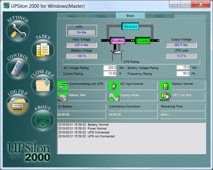Click the UPSilon app icon in title bar
The image size is (213, 170).
(6, 6)
